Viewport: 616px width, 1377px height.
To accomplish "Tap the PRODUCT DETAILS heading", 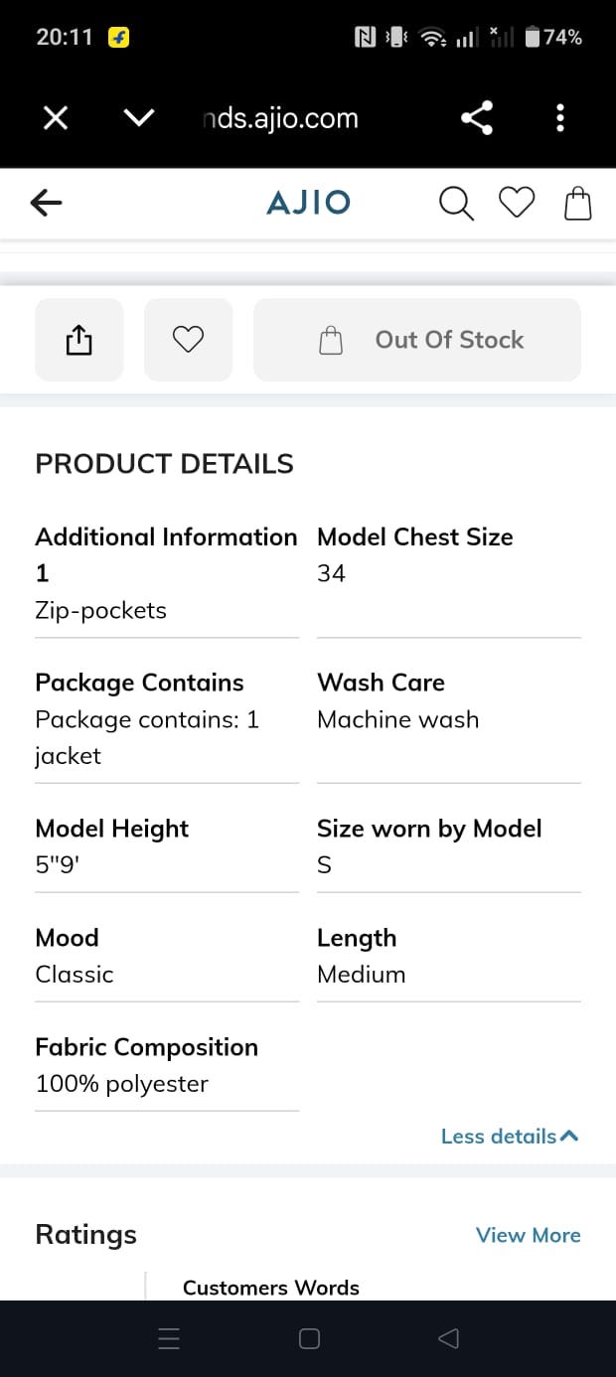I will click(165, 464).
